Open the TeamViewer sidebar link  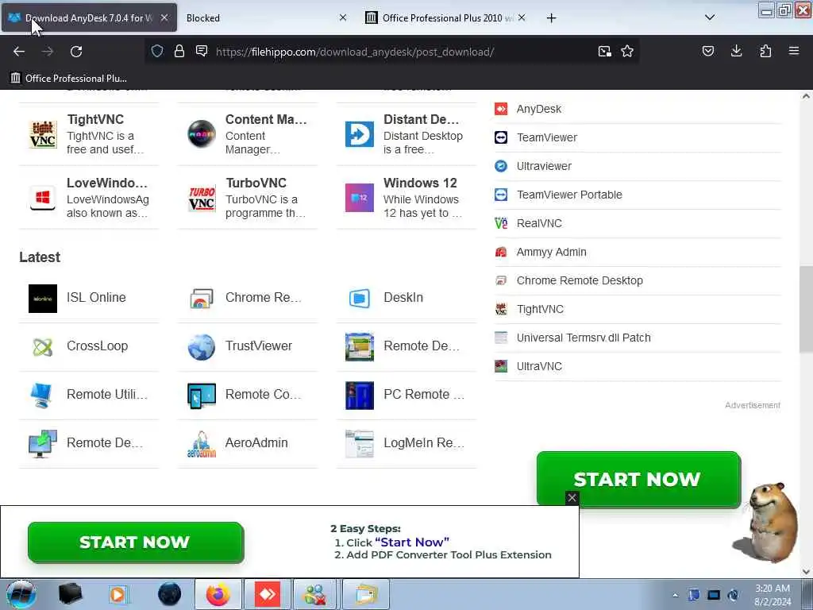click(546, 137)
